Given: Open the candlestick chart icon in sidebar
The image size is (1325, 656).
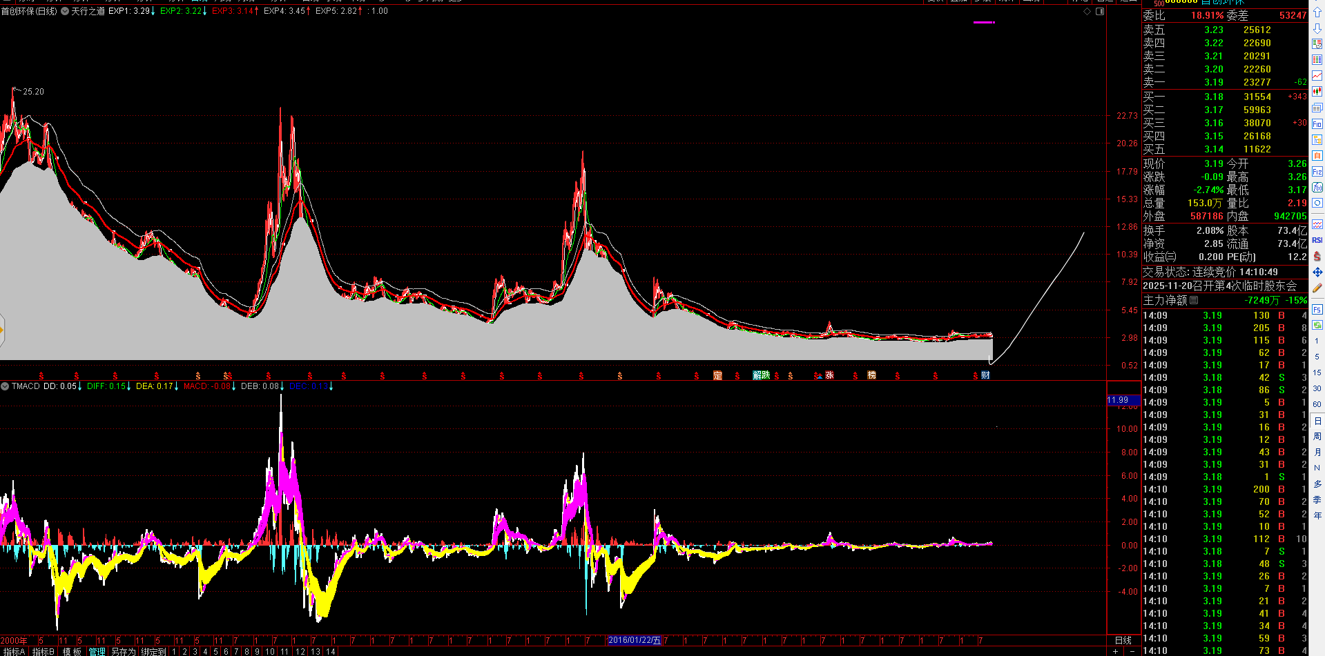Looking at the screenshot, I should point(1317,92).
